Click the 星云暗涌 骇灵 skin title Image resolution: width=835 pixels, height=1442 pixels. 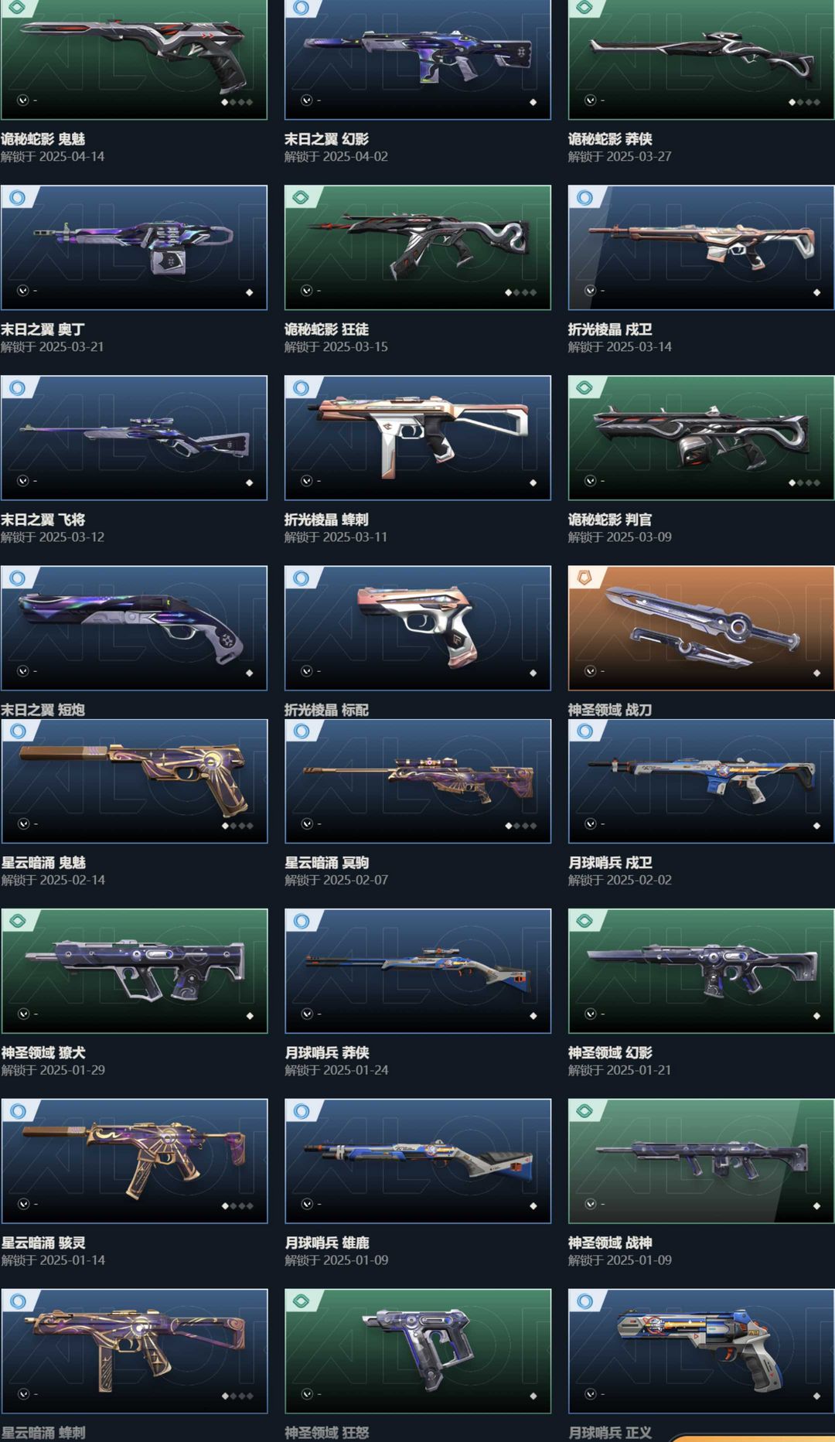tap(43, 1243)
